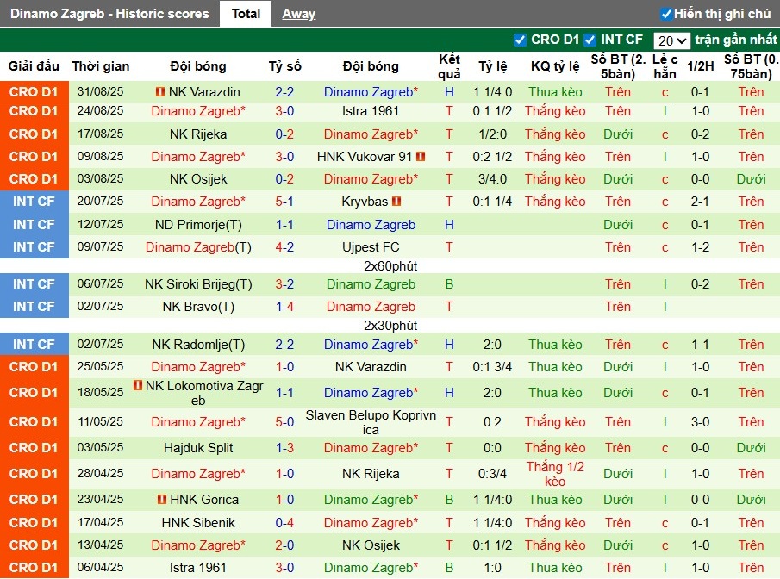The height and width of the screenshot is (579, 780).
Task: Click red card icon next to HNK Vukovar 91
Action: coord(421,157)
